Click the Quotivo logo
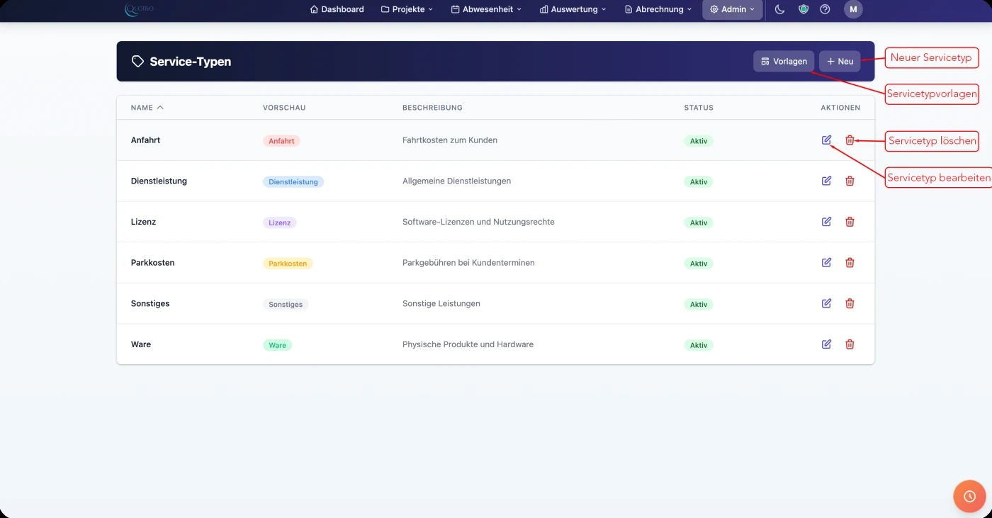 pos(139,9)
